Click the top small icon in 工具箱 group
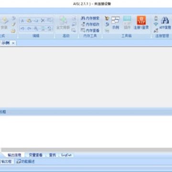172x172 pixels. 107,18
